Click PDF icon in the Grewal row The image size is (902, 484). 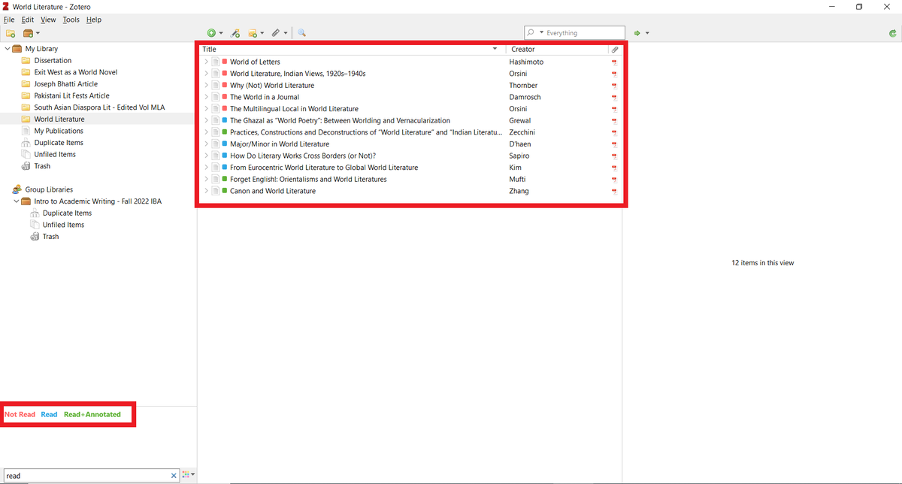pyautogui.click(x=614, y=120)
